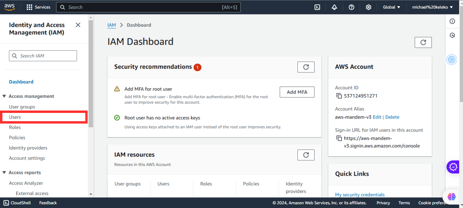Open Account settings in the sidebar
Image resolution: width=463 pixels, height=208 pixels.
pyautogui.click(x=27, y=158)
